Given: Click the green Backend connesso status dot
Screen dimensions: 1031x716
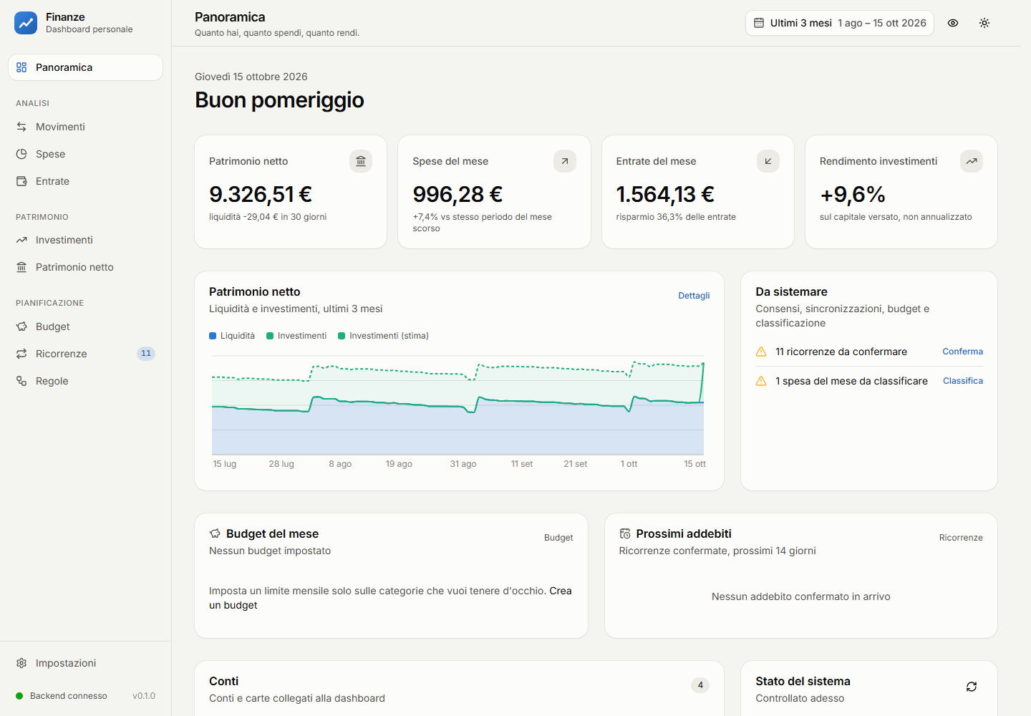Looking at the screenshot, I should tap(19, 696).
